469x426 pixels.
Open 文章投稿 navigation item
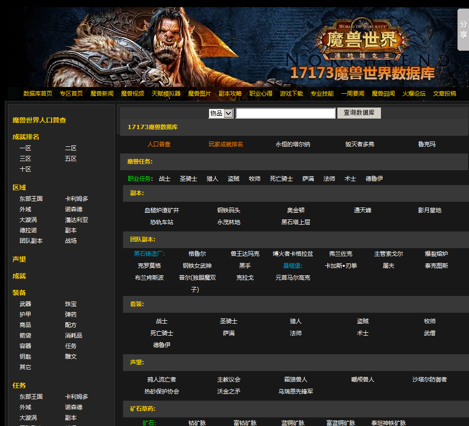pos(445,94)
